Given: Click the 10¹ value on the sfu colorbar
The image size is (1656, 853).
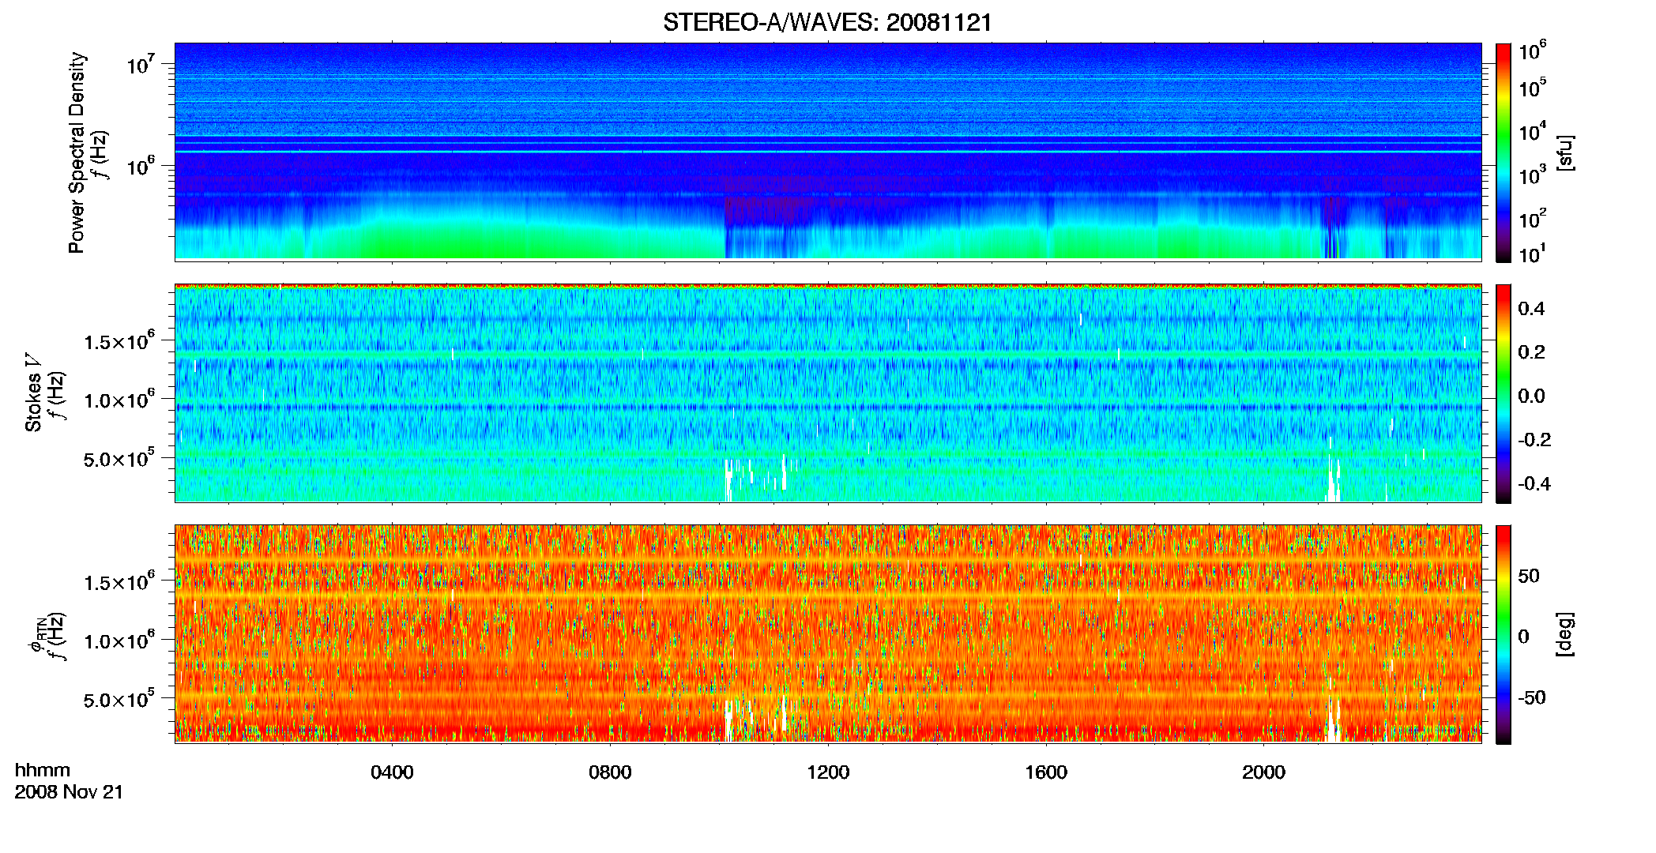Looking at the screenshot, I should (1533, 254).
